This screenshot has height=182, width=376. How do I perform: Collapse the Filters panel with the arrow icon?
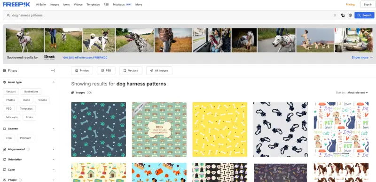click(53, 71)
